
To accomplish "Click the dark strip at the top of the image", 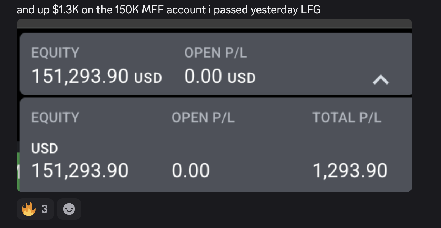I will pos(214,24).
